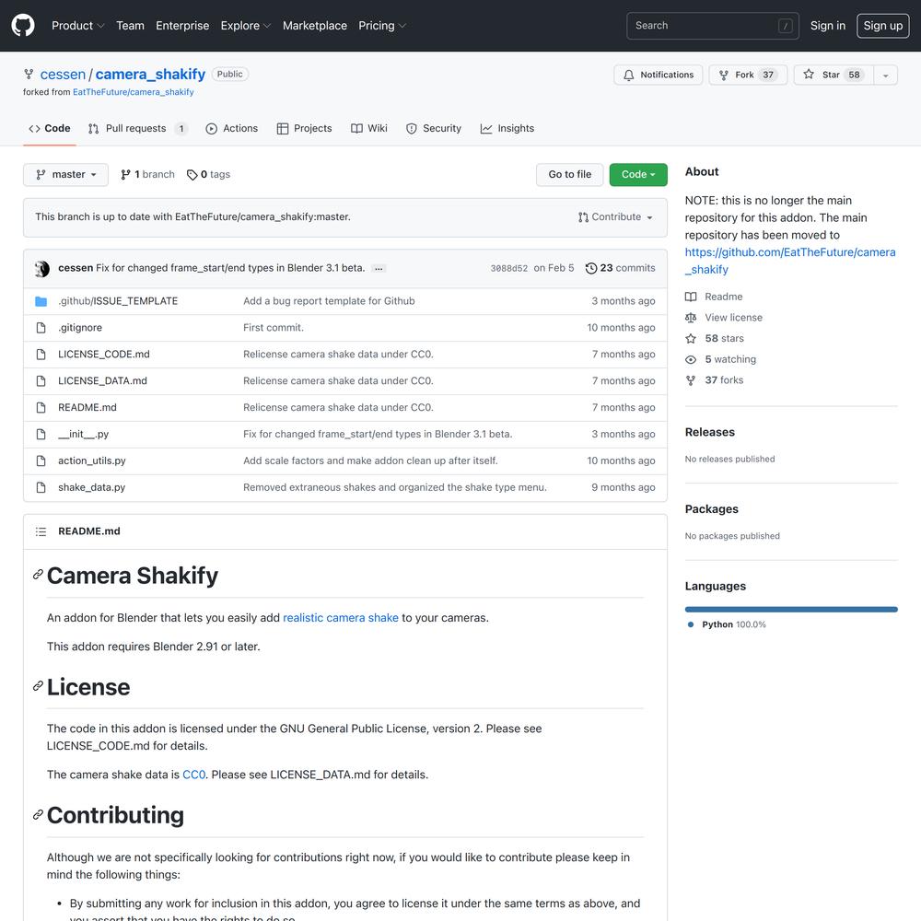The height and width of the screenshot is (921, 921).
Task: Click the book icon beside Readme in About
Action: (691, 297)
